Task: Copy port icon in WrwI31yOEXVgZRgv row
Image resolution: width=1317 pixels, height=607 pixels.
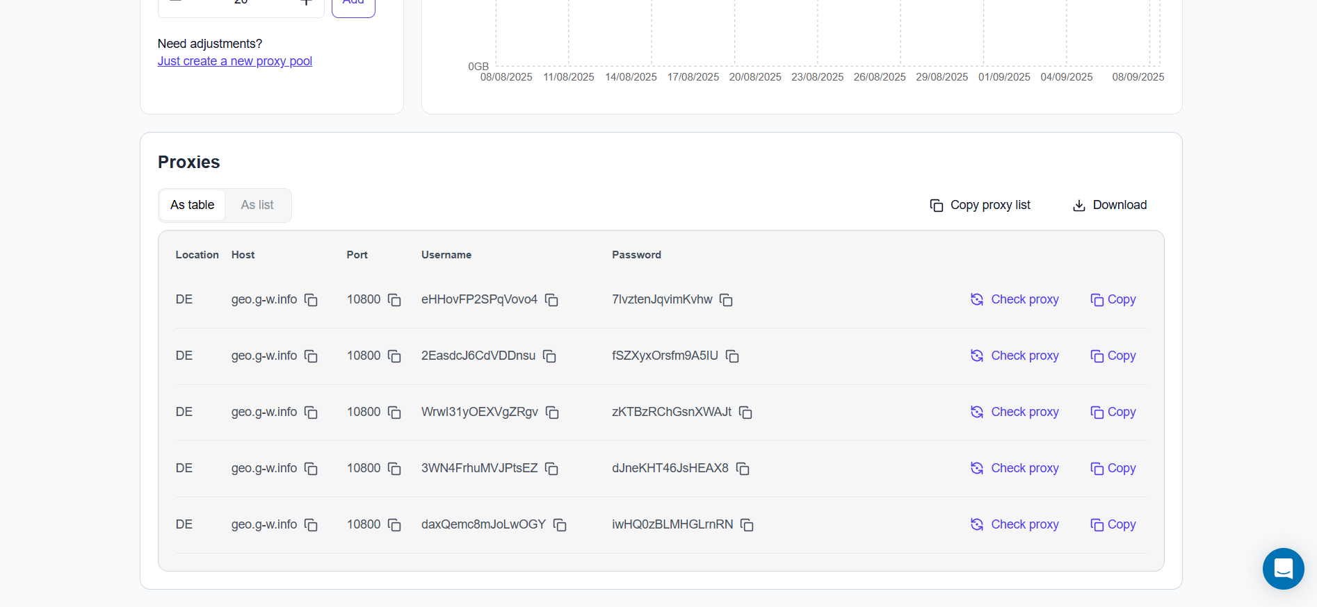Action: pyautogui.click(x=394, y=413)
